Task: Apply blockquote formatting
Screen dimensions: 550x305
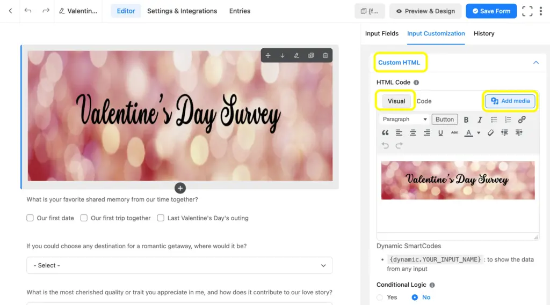Action: 385,133
